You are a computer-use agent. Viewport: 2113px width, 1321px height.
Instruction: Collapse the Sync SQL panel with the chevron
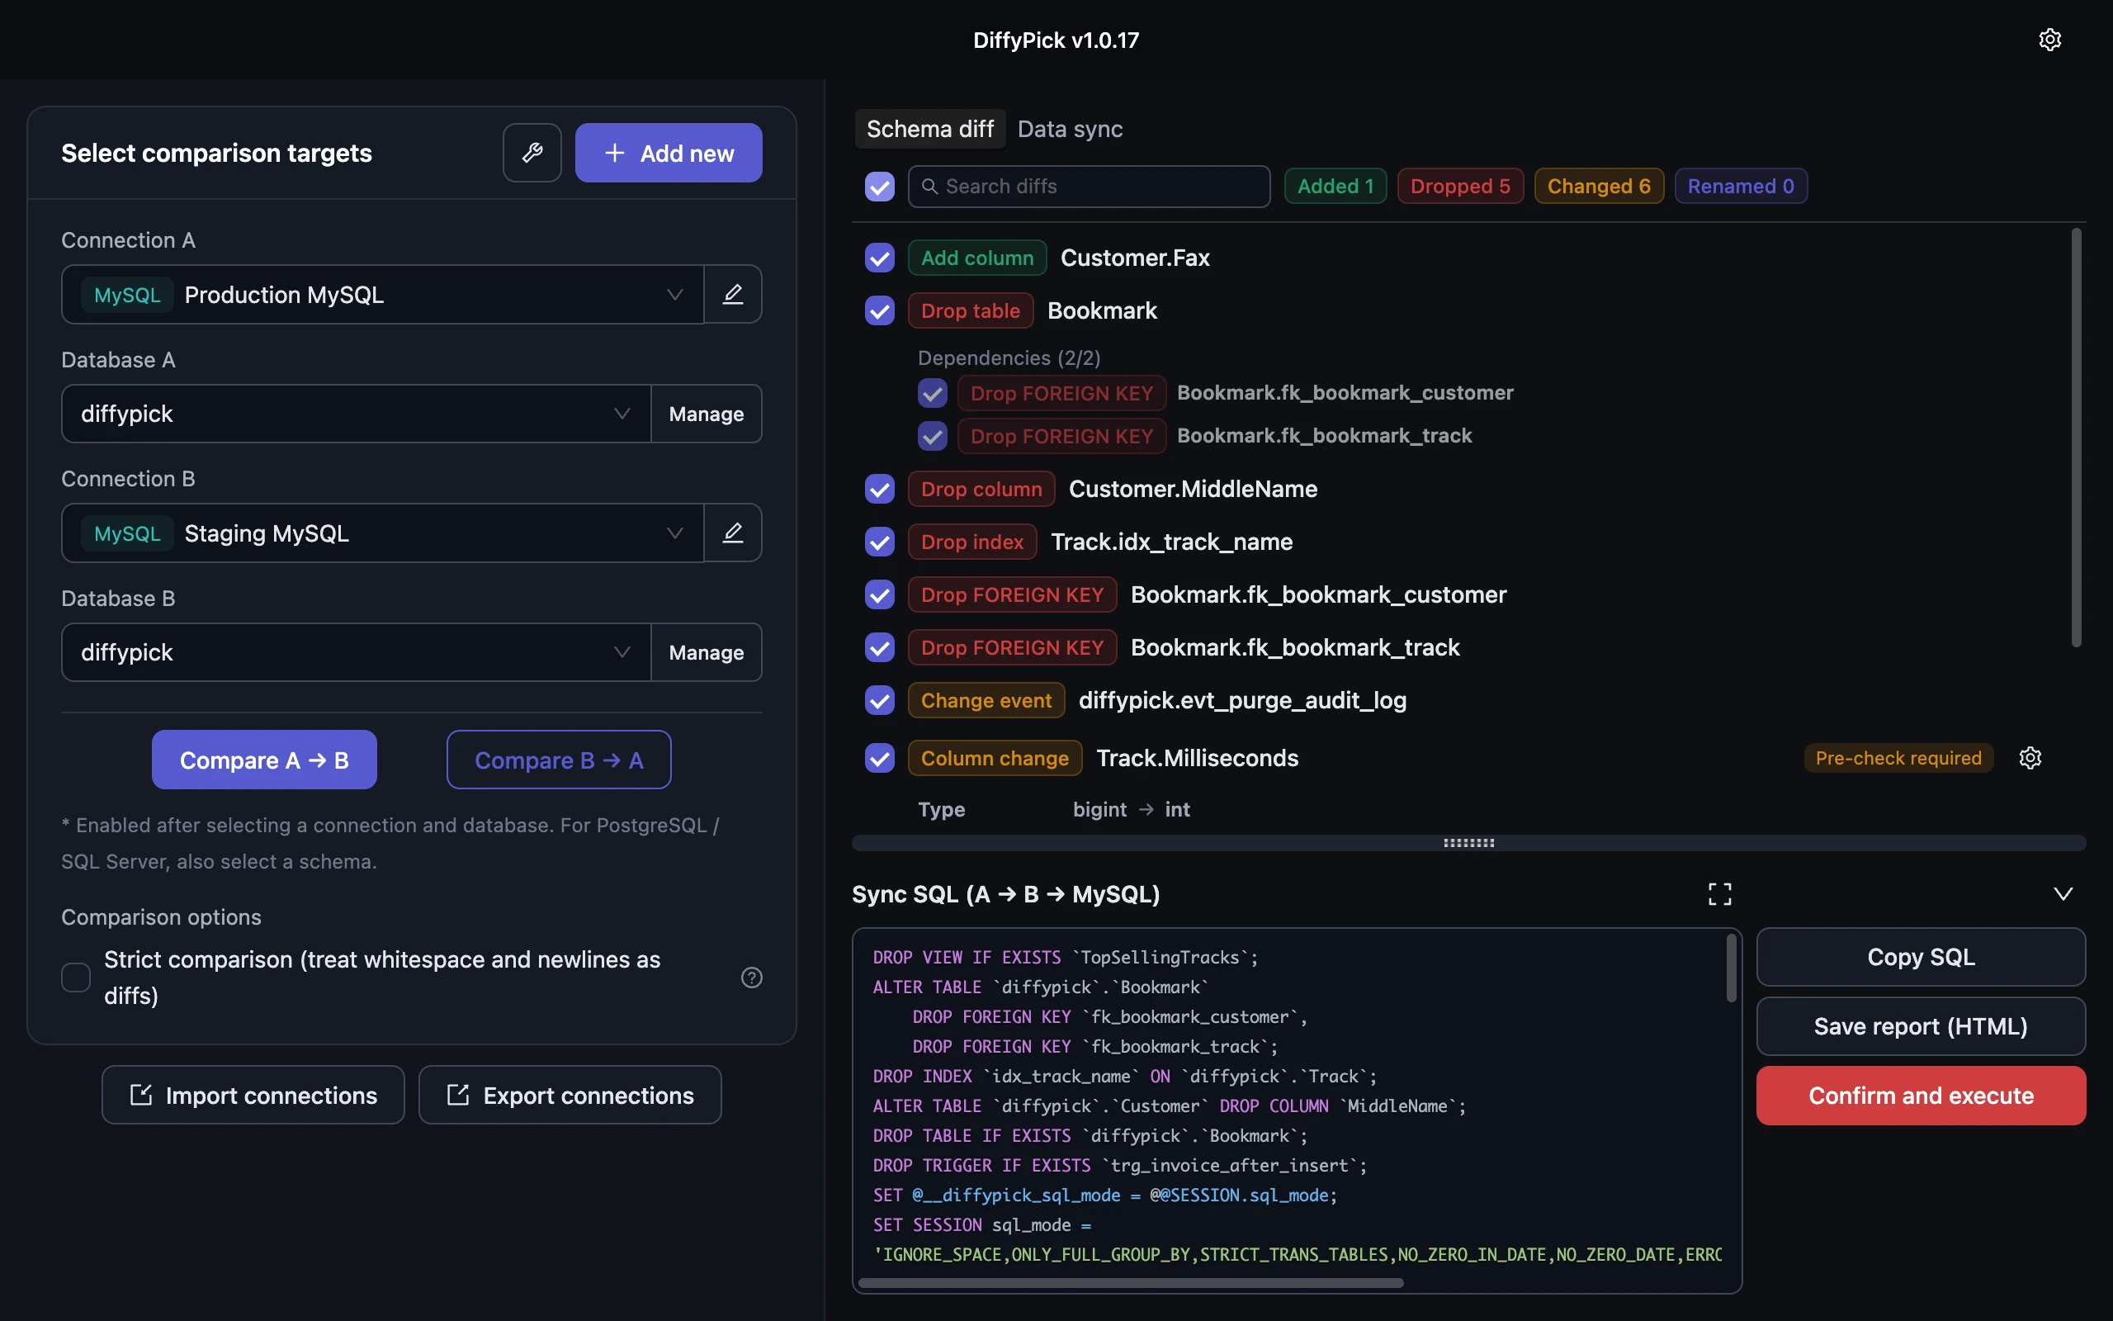pyautogui.click(x=2063, y=894)
